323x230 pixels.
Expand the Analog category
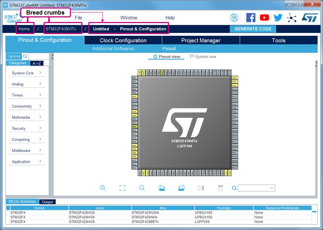point(27,84)
